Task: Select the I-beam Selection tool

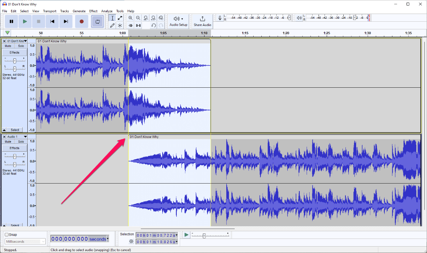Action: (112, 18)
